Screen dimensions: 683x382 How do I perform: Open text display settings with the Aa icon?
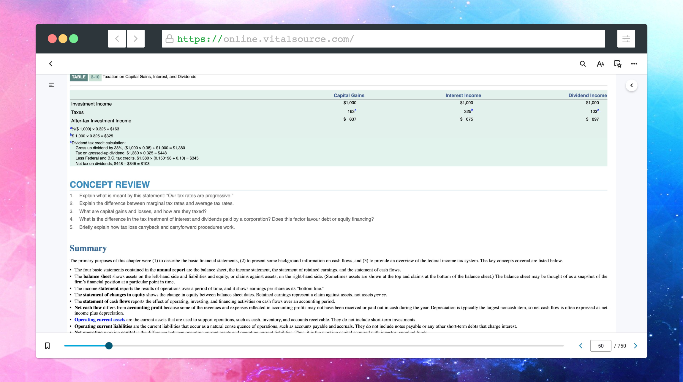[x=600, y=64]
